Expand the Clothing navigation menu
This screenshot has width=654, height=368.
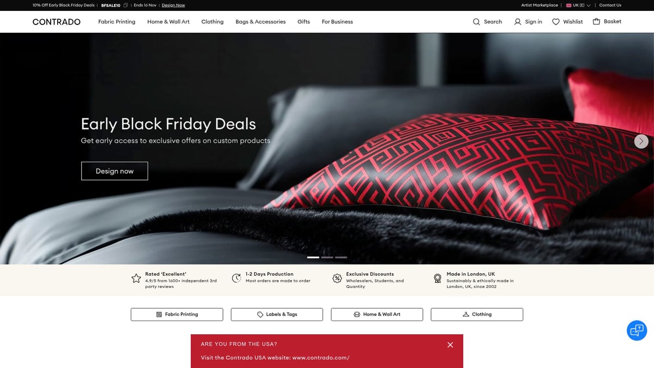coord(213,22)
